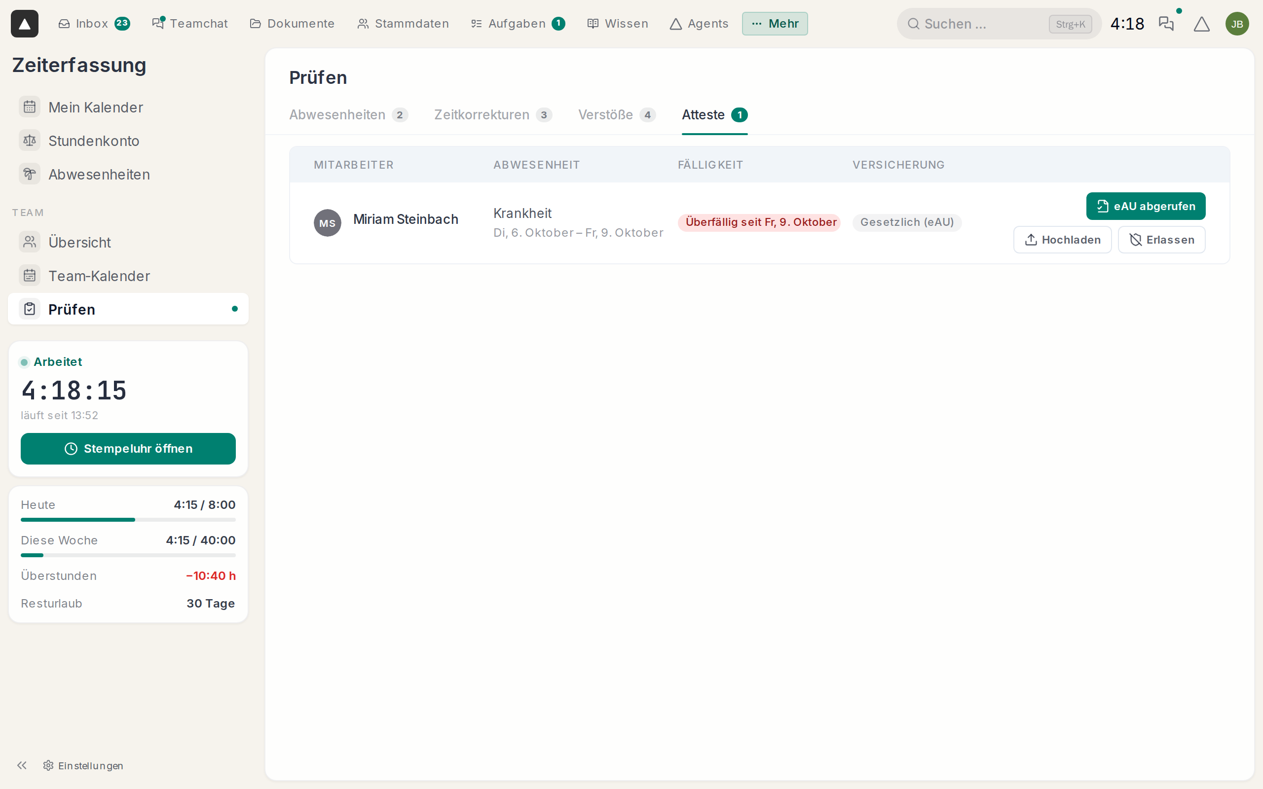Click the 4:18 timer in the top bar
Image resolution: width=1263 pixels, height=789 pixels.
coord(1127,24)
